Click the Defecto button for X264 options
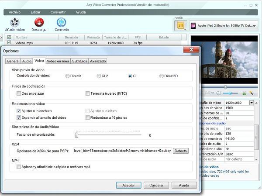The image size is (262, 196). (181, 151)
